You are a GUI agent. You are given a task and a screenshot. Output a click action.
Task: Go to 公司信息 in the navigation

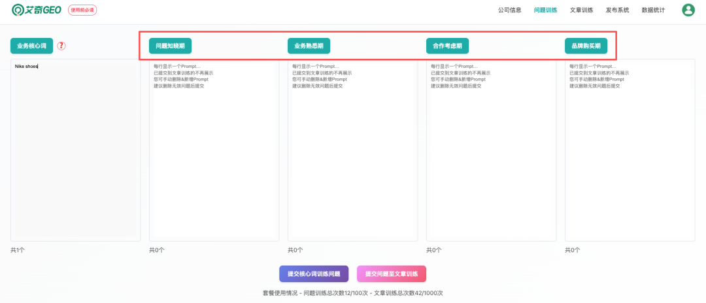point(509,10)
